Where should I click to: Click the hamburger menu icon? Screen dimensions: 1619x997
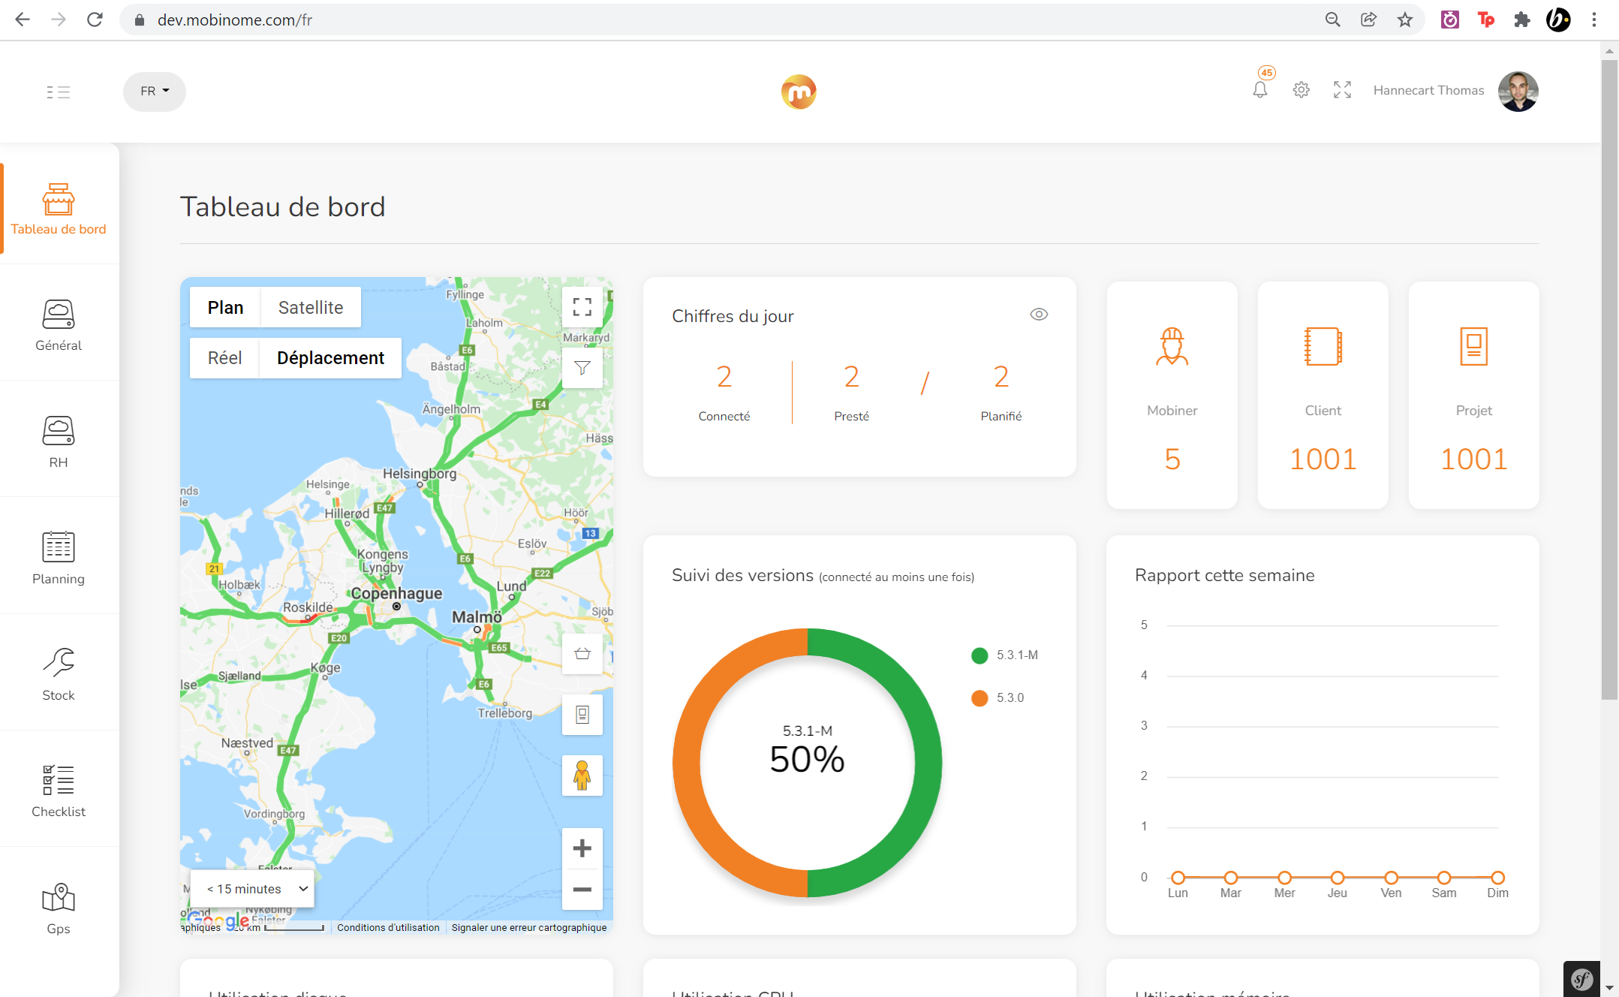point(58,92)
